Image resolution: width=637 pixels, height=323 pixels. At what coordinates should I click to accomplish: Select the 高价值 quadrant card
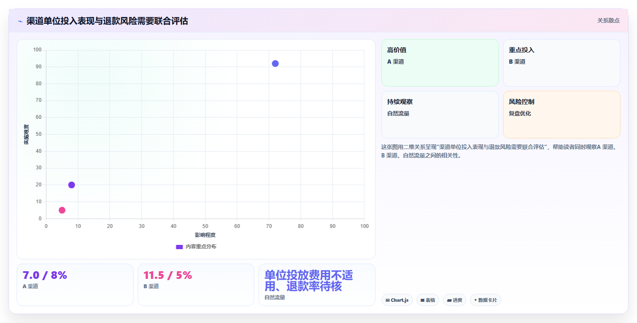[440, 63]
